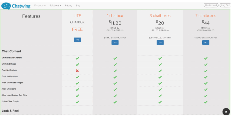Image resolution: width=231 pixels, height=117 pixels.
Task: Click 7 chatboxes checkmark for Unlimited Live Chatters
Action: click(x=206, y=58)
